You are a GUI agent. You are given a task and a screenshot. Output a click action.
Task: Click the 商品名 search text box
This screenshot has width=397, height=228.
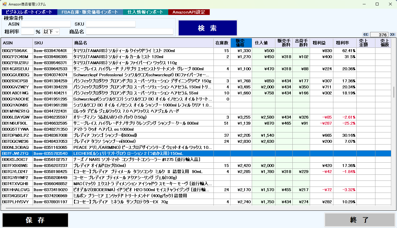click(x=130, y=32)
